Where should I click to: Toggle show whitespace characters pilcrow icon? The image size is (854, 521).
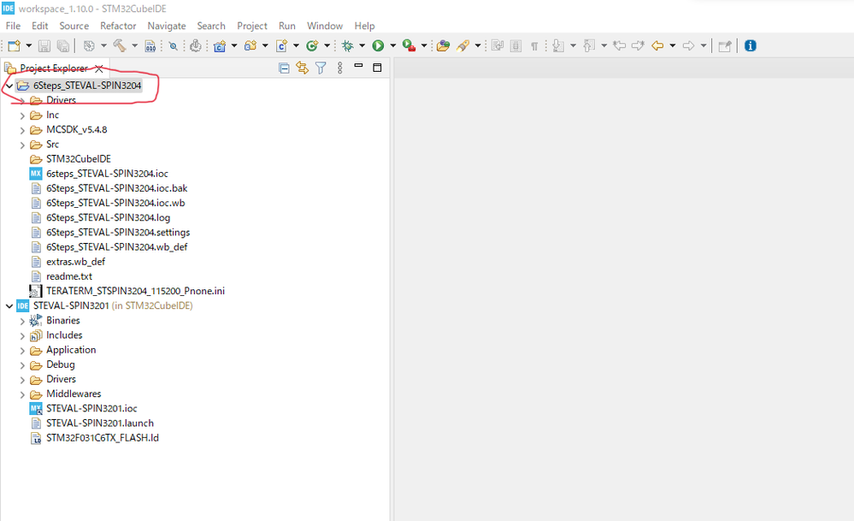(x=534, y=46)
